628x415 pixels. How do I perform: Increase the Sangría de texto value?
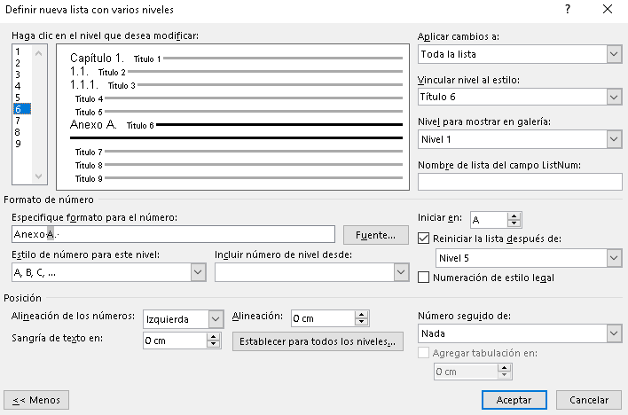pos(214,336)
